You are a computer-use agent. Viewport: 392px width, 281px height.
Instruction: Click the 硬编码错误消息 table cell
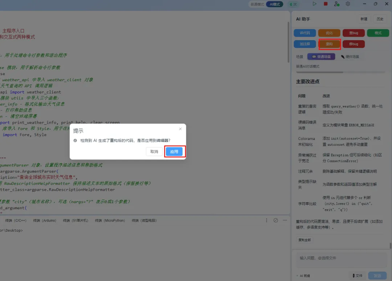(x=307, y=125)
